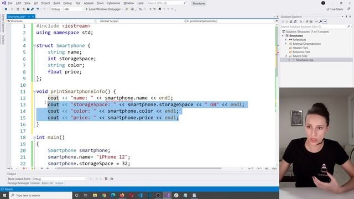Toggle word wrap in Output panel
The width and height of the screenshot is (354, 199).
coord(112,179)
